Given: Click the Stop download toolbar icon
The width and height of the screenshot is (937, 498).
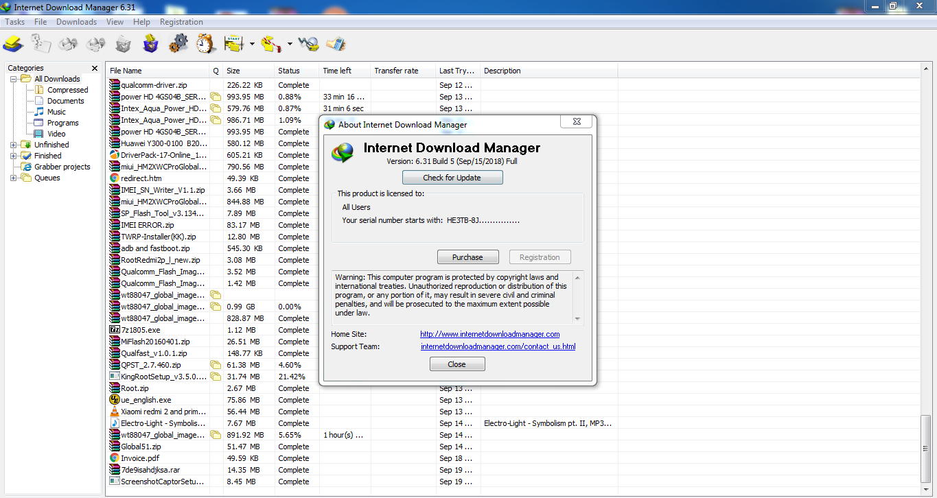Looking at the screenshot, I should tap(68, 44).
